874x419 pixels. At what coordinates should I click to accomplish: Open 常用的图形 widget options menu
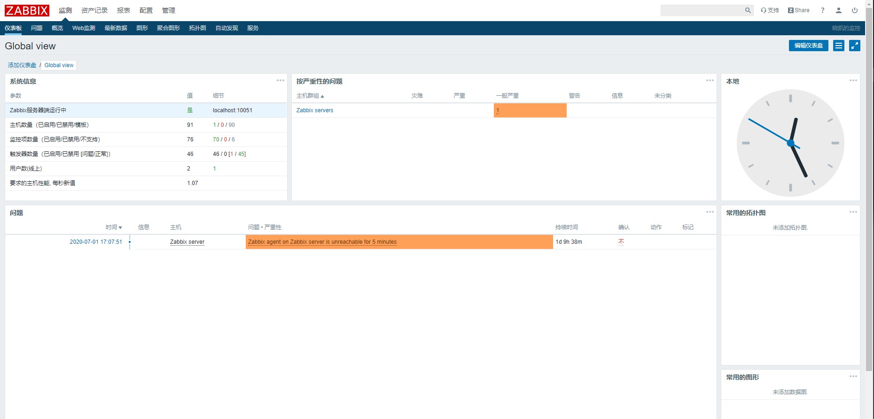(853, 376)
